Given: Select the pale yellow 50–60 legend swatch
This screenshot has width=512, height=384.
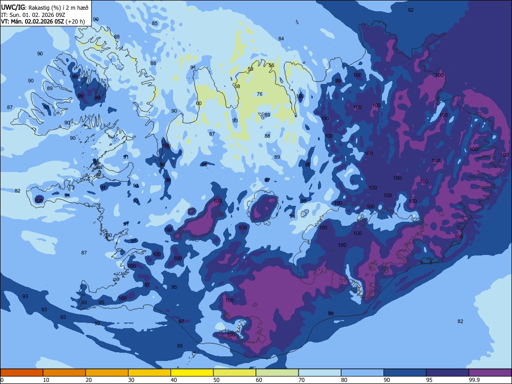Looking at the screenshot, I should pos(234,373).
